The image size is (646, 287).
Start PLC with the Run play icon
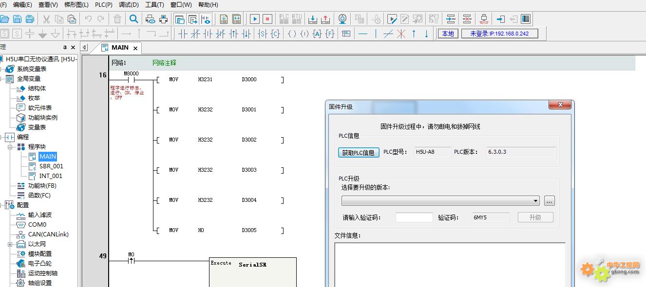click(254, 19)
